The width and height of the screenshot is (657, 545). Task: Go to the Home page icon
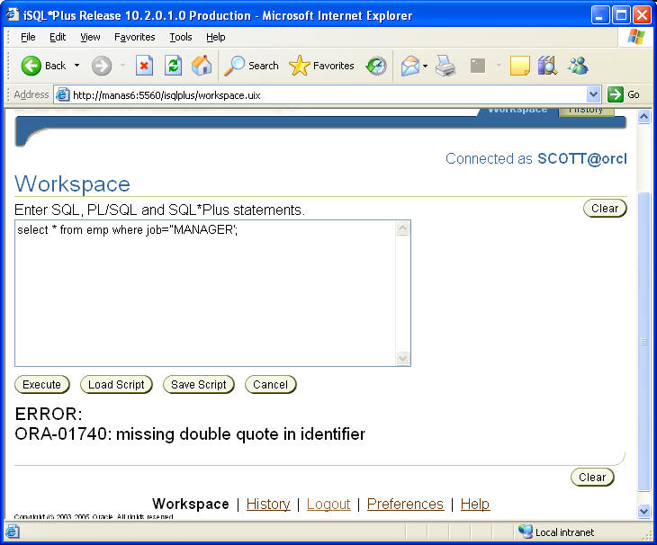[202, 66]
